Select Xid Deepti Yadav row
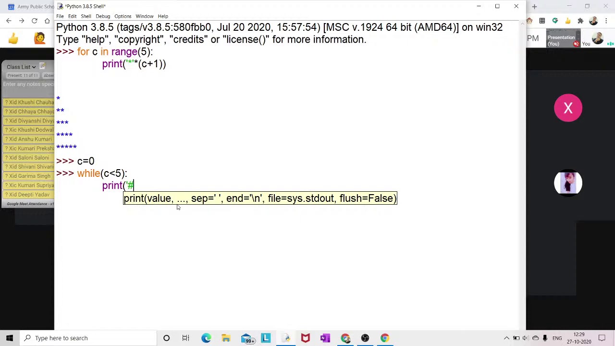This screenshot has width=615, height=346. pos(29,195)
